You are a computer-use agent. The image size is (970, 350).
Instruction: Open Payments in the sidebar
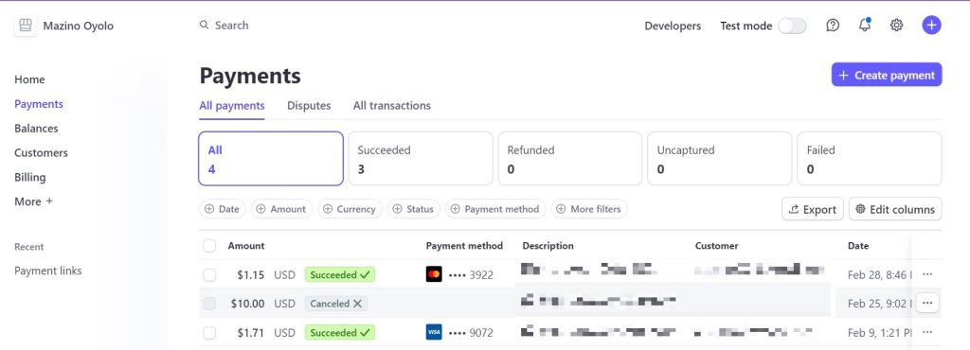38,104
